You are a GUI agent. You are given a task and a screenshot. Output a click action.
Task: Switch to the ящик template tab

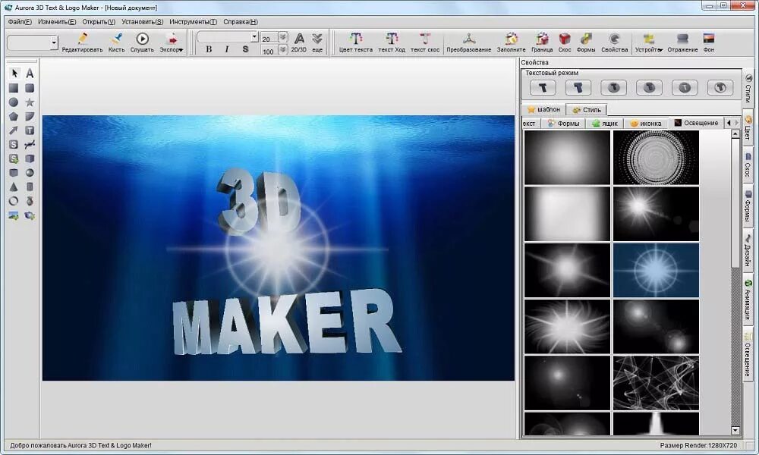click(605, 124)
